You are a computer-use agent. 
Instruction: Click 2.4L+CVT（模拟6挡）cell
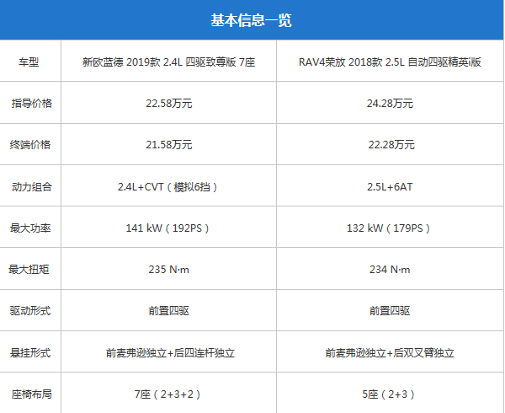[167, 186]
